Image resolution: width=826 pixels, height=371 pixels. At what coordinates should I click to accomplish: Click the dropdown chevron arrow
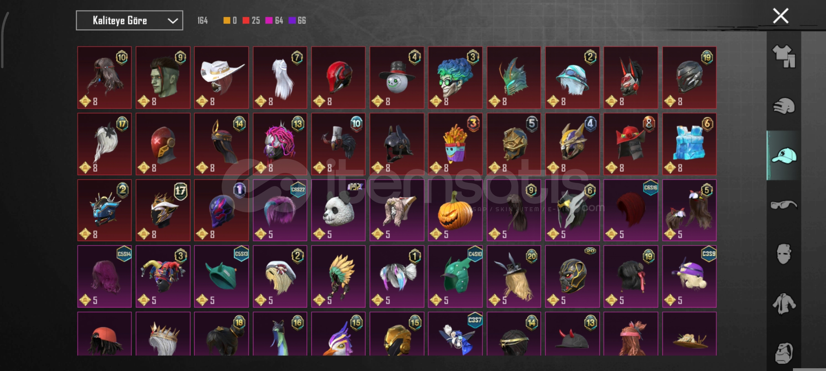[x=172, y=21]
